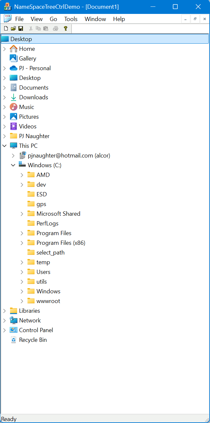Screen dimensions: 210x423
Task: Open the File menu
Action: point(19,19)
